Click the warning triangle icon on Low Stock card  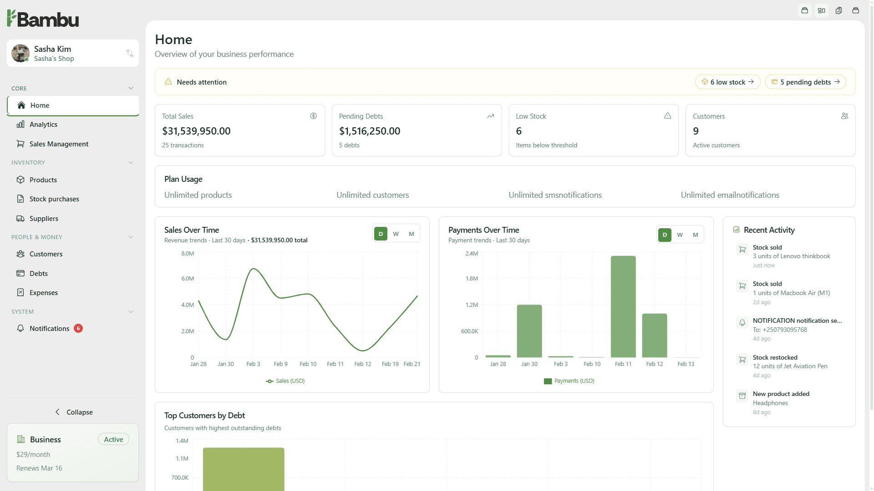tap(667, 116)
